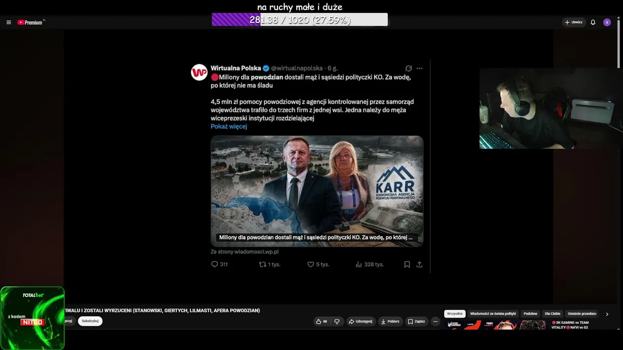This screenshot has width=623, height=350.
Task: Go to YouTube Premium home logo
Action: [x=31, y=22]
